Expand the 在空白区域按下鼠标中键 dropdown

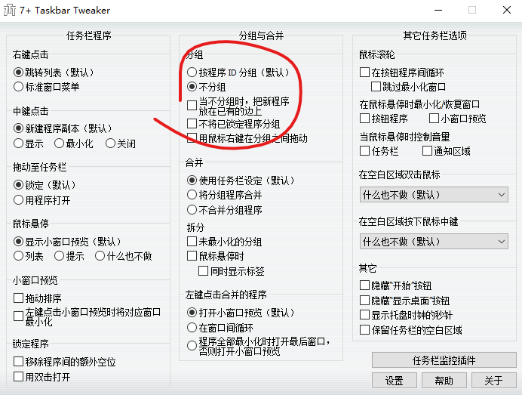[433, 242]
